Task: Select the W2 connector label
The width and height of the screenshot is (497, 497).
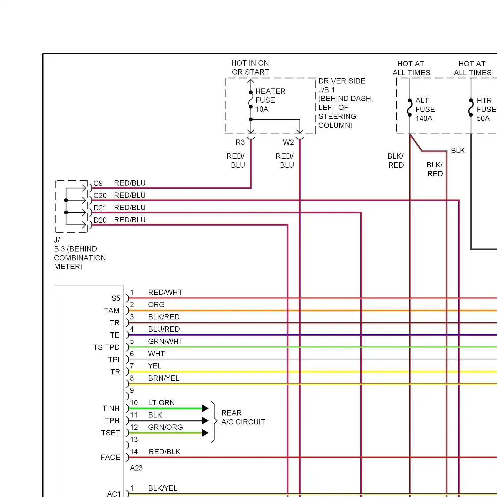Action: [288, 142]
